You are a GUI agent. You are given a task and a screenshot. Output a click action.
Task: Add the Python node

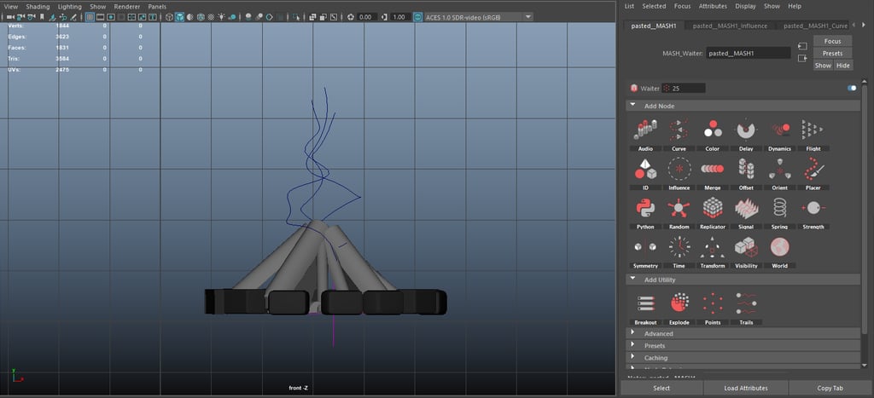[645, 209]
